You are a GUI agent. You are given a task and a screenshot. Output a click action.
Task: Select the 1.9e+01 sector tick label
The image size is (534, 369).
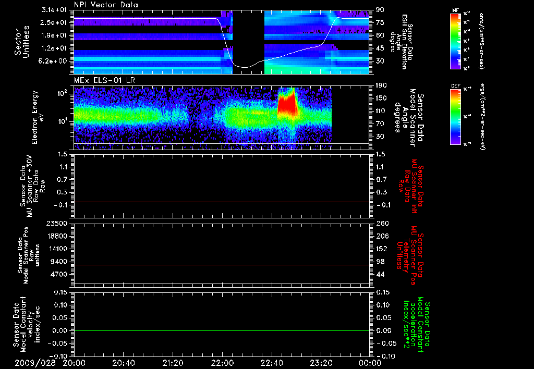click(x=54, y=35)
